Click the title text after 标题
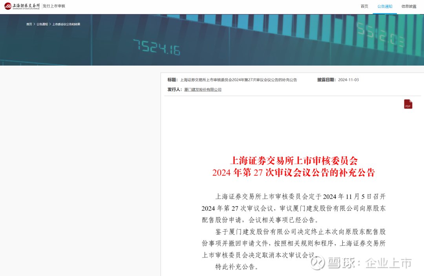424x276 pixels. tap(239, 80)
